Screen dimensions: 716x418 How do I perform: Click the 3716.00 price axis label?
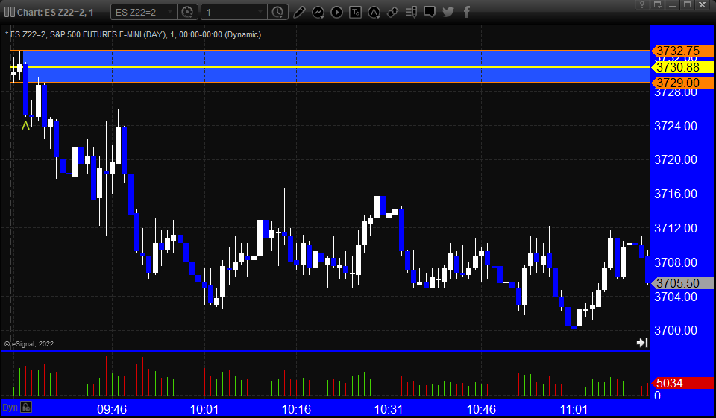coord(676,194)
